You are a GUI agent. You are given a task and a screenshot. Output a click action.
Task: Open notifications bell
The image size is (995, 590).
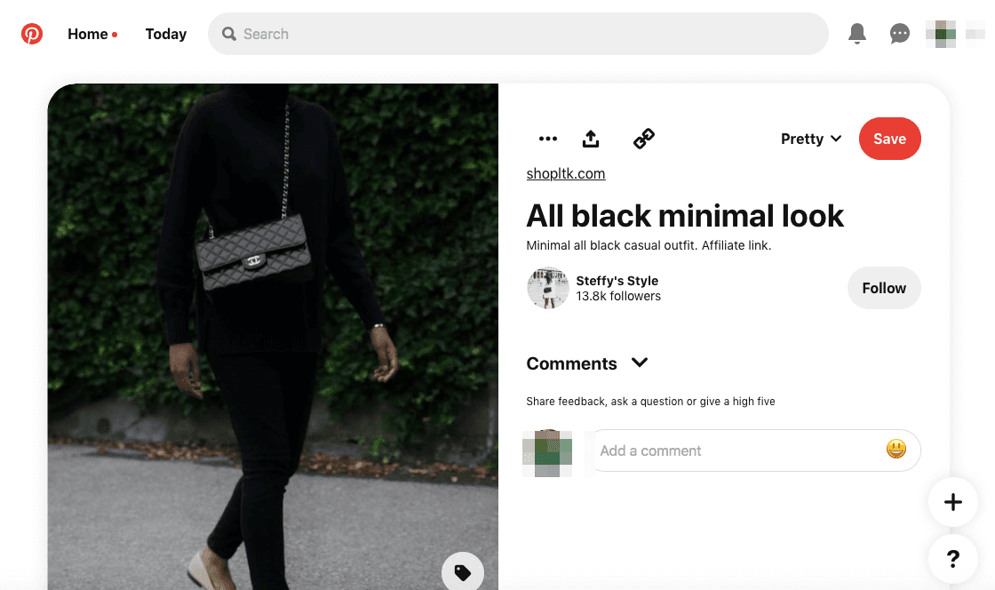point(856,33)
